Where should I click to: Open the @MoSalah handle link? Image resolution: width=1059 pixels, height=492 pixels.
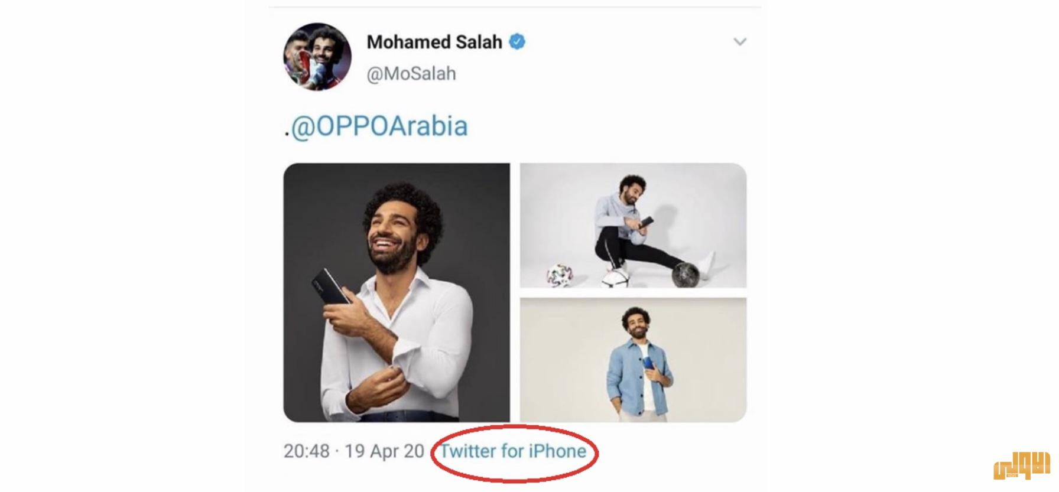[411, 74]
